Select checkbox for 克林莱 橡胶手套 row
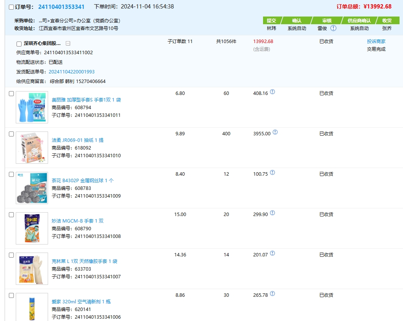Image resolution: width=403 pixels, height=321 pixels. point(11,255)
